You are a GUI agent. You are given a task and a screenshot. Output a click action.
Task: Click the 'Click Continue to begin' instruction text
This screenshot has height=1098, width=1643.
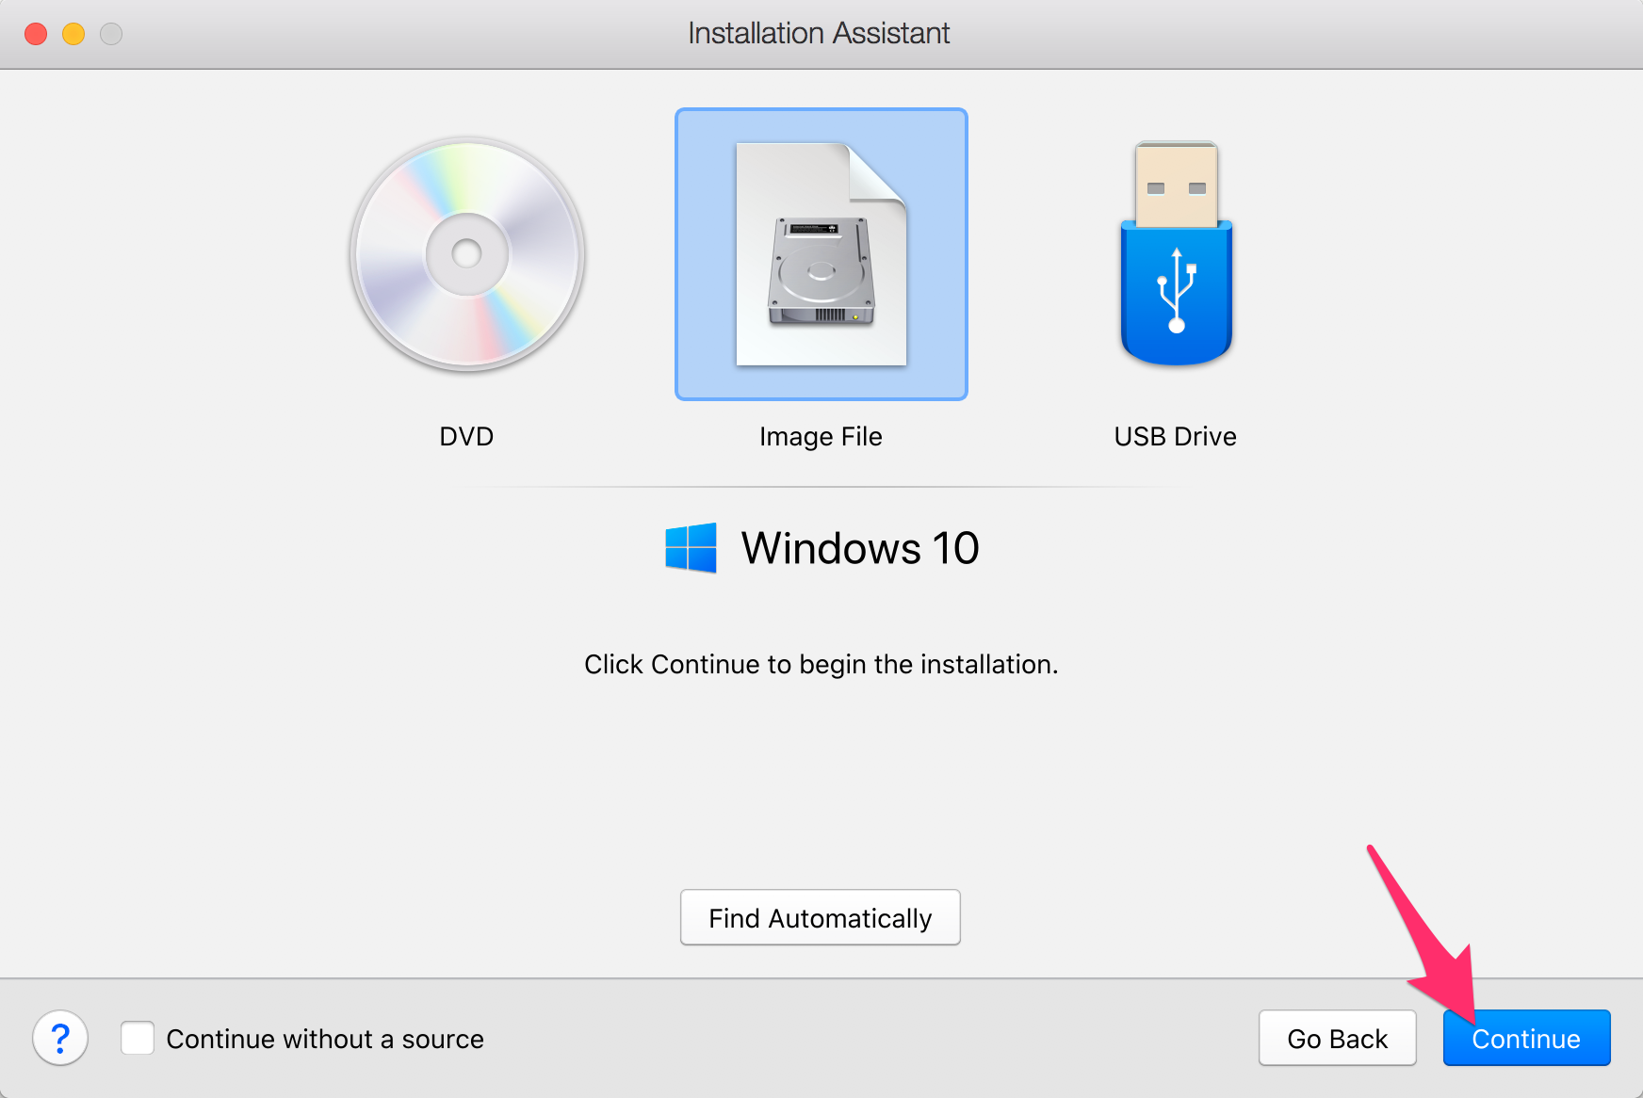(821, 665)
